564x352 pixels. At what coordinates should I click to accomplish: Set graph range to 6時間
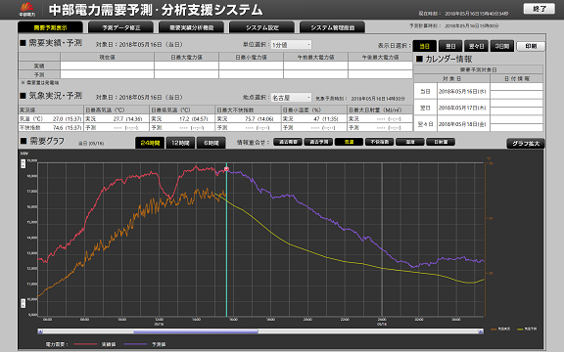pyautogui.click(x=211, y=143)
